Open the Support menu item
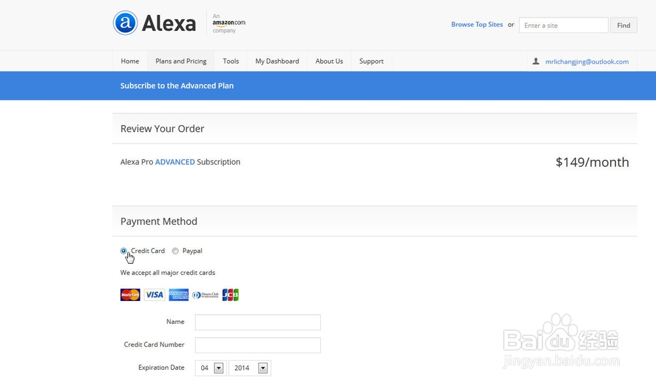The width and height of the screenshot is (656, 383). coord(371,61)
